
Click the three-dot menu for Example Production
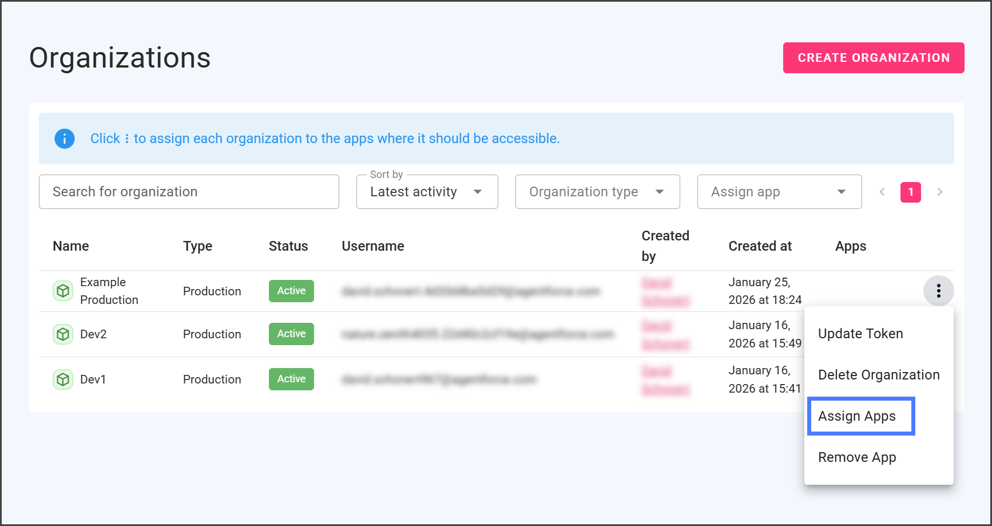938,291
